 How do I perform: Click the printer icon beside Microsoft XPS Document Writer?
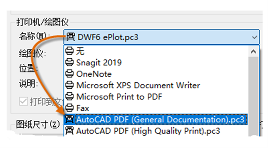click(x=70, y=85)
